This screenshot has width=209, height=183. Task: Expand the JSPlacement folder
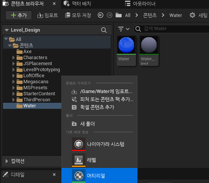(13, 64)
